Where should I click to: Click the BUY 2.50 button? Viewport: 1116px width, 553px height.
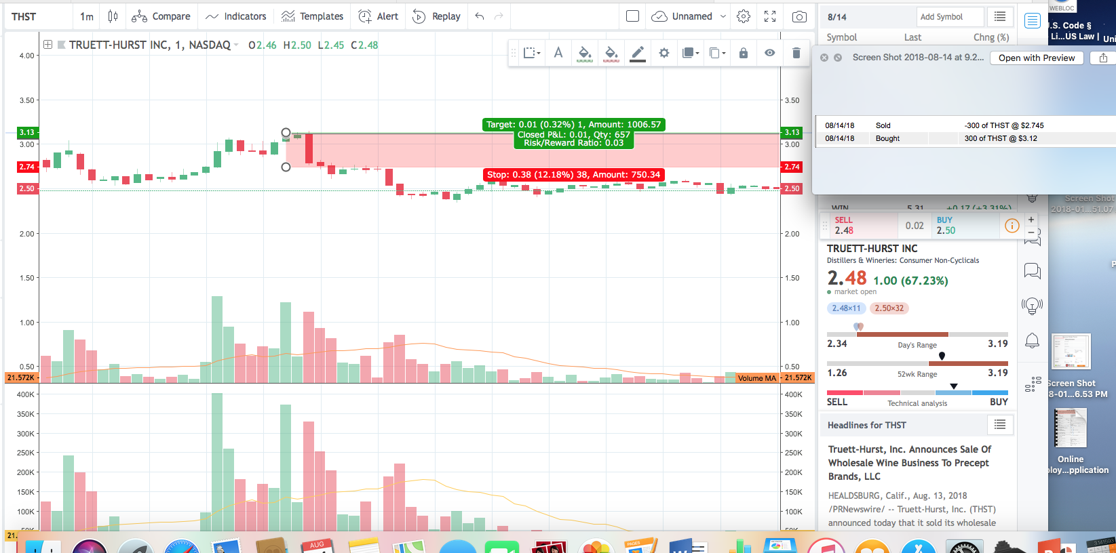click(x=965, y=225)
